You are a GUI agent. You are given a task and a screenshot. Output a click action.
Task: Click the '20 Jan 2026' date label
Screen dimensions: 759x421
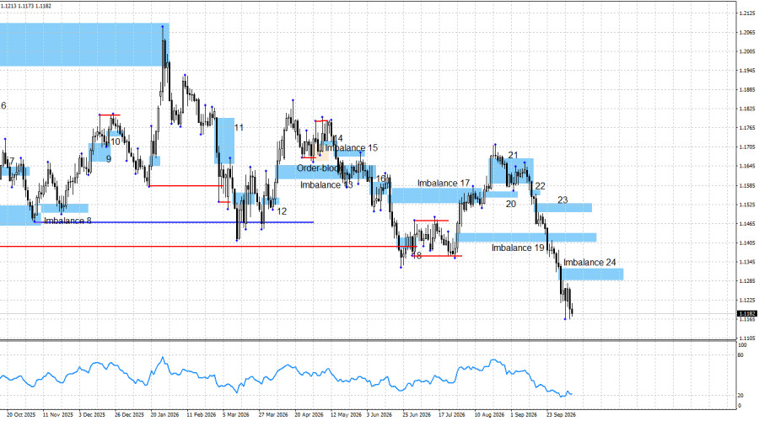click(x=164, y=415)
